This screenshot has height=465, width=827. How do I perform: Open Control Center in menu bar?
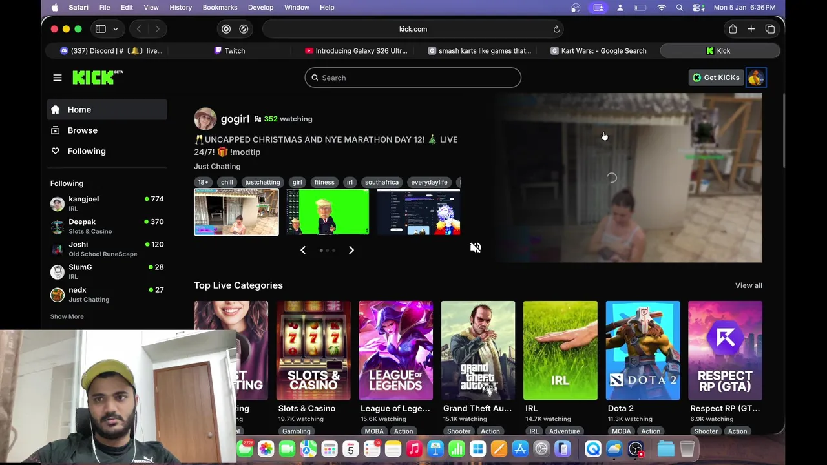[x=698, y=8]
